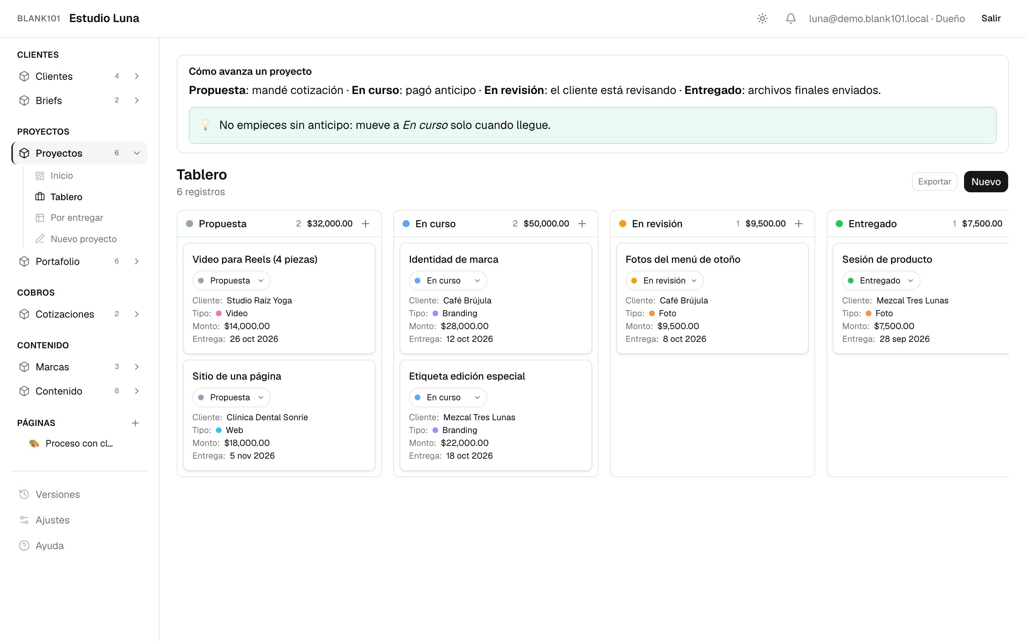Open Por entregar view
This screenshot has width=1026, height=641.
(77, 218)
